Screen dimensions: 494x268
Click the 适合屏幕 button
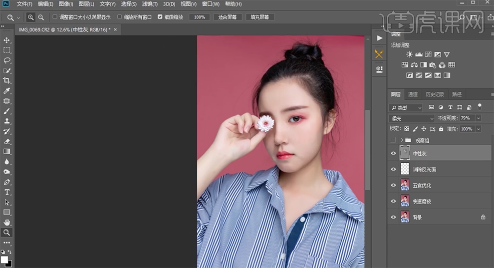coord(228,17)
